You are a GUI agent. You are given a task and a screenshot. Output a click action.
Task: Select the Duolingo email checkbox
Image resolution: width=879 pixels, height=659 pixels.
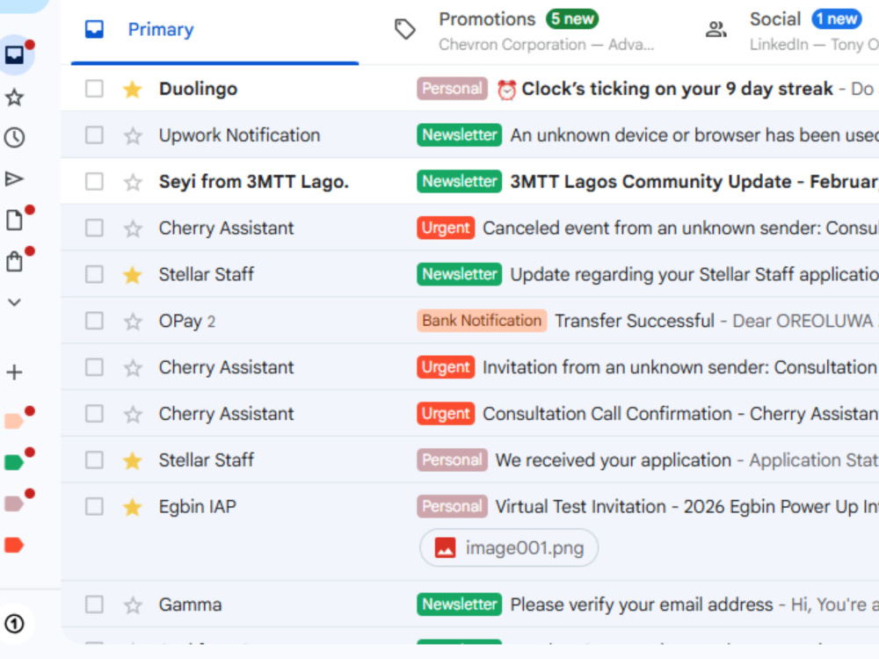click(x=94, y=89)
